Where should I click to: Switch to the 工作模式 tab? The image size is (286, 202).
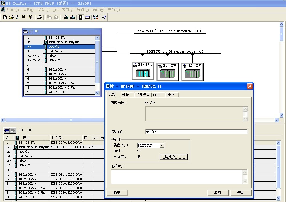143,95
